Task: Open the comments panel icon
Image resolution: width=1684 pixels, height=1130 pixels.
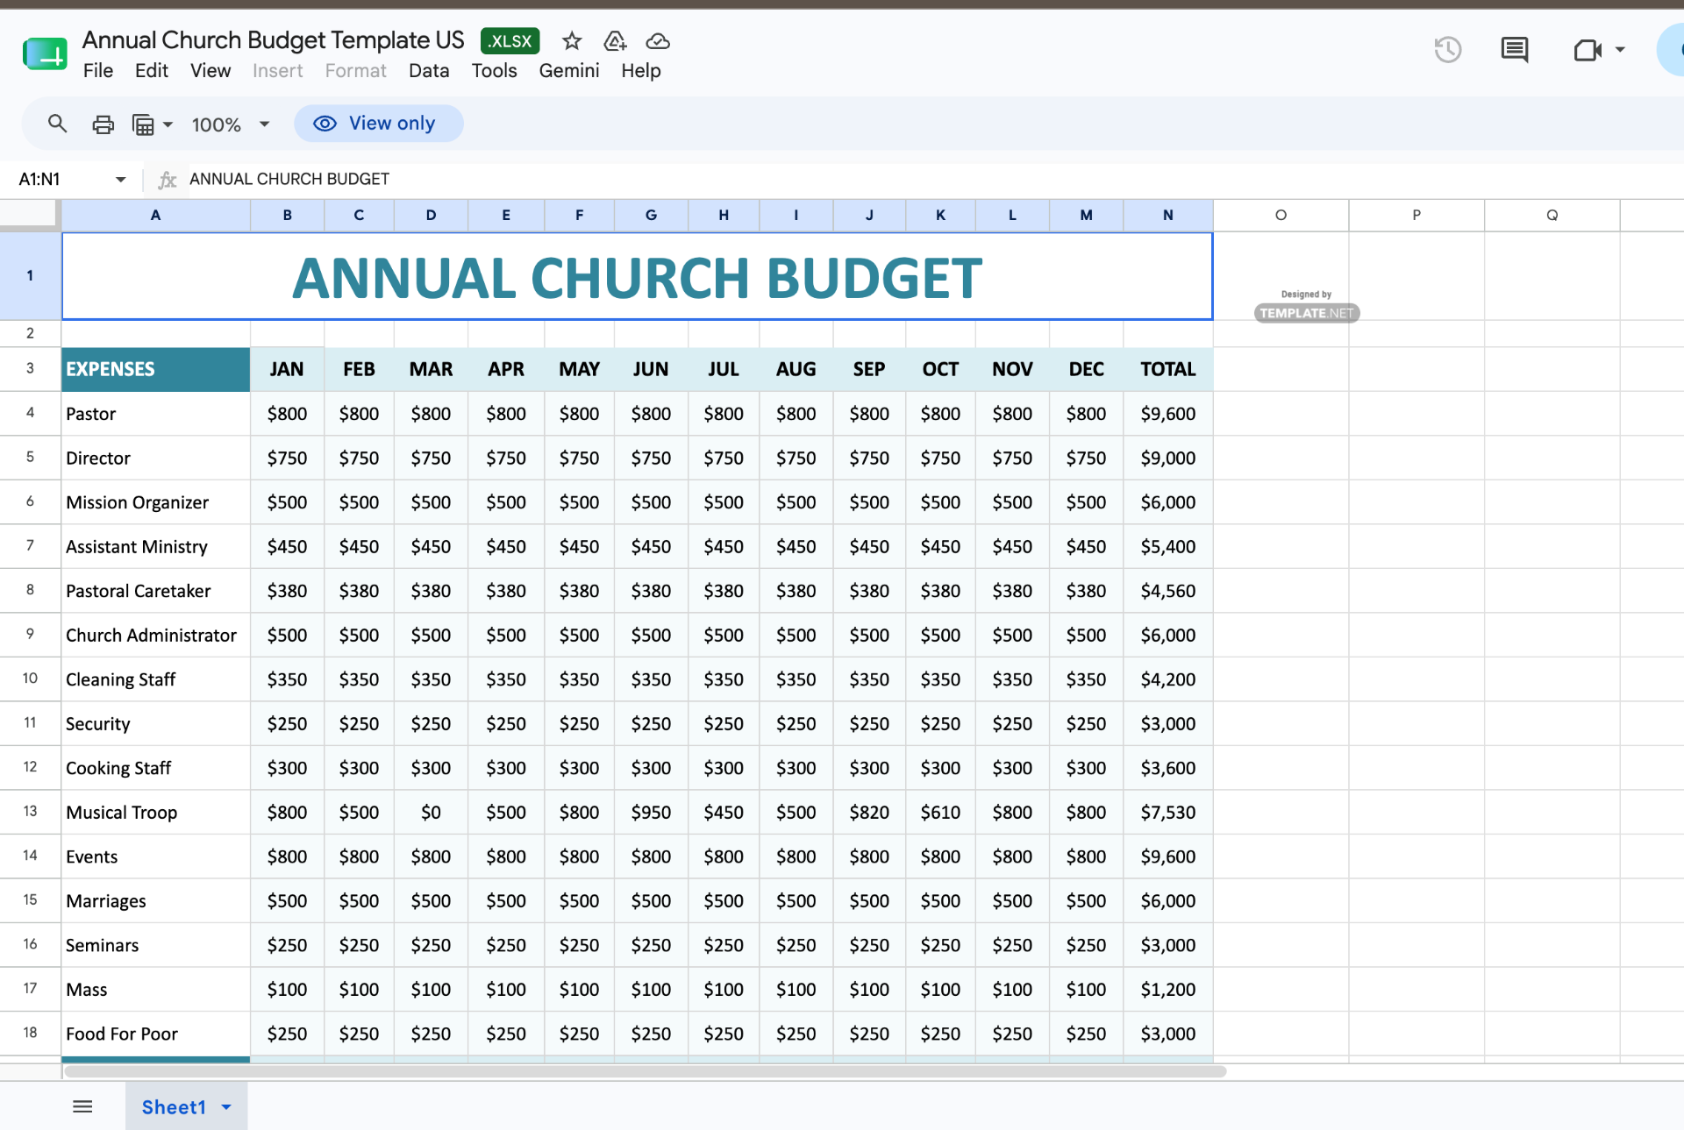Action: pyautogui.click(x=1515, y=50)
